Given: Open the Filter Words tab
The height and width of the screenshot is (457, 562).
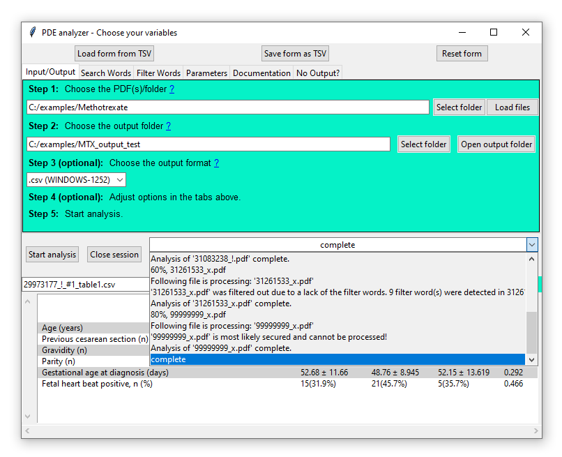Looking at the screenshot, I should coord(158,73).
